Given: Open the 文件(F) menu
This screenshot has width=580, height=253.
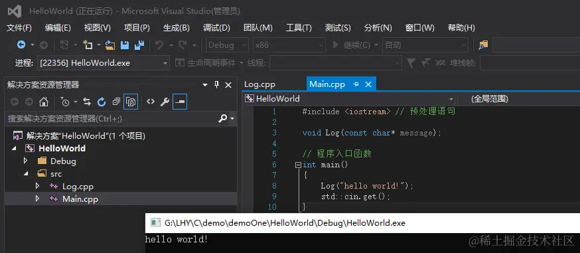Looking at the screenshot, I should pyautogui.click(x=19, y=28).
